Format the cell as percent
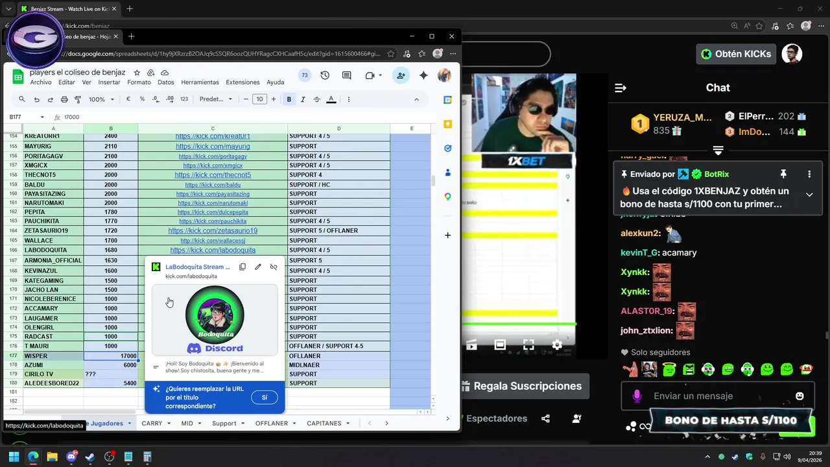 (142, 99)
